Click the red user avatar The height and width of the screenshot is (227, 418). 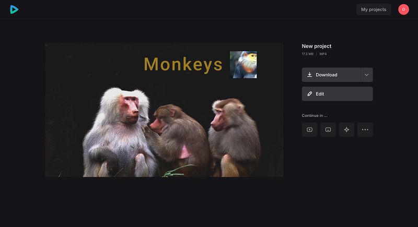[x=403, y=9]
